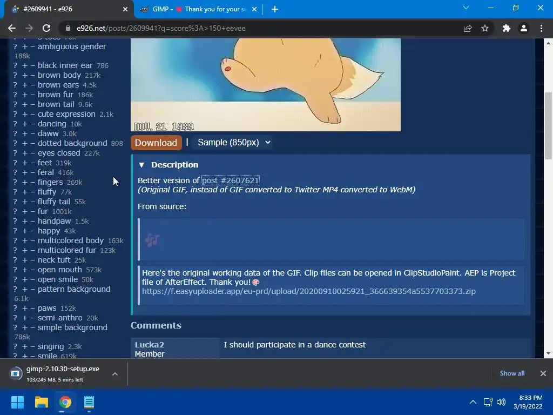Screen dimensions: 553x415
Task: Open the ambiguous gender tag
Action: pos(72,46)
